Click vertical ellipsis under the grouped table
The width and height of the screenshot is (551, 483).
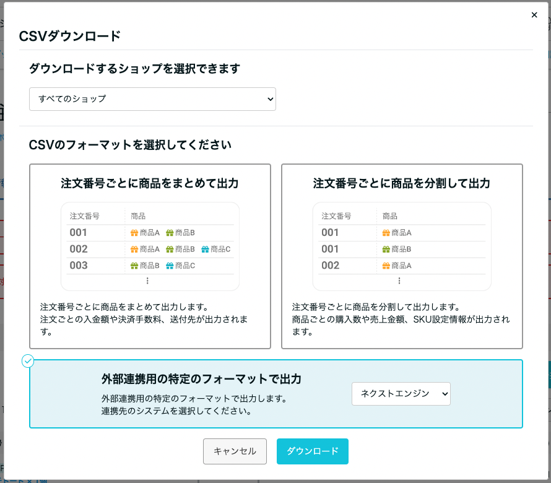pyautogui.click(x=147, y=281)
